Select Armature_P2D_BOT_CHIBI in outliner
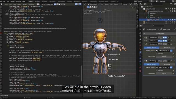176x99 pixels. coord(155,11)
